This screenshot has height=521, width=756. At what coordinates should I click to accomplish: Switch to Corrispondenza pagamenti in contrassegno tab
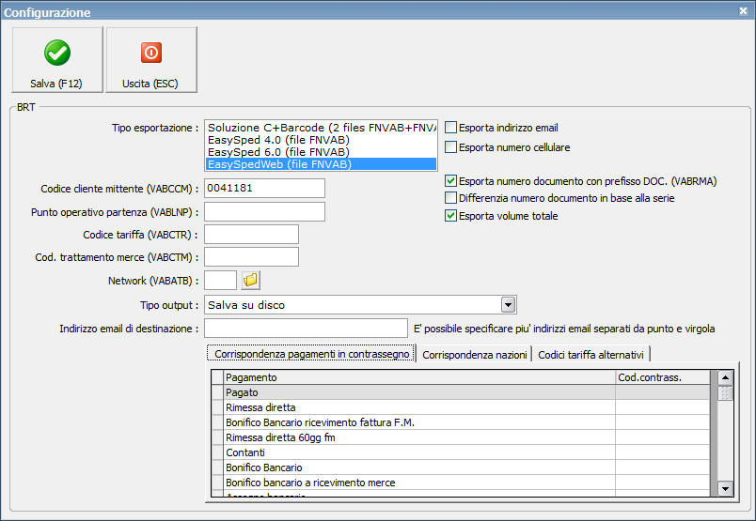(311, 354)
